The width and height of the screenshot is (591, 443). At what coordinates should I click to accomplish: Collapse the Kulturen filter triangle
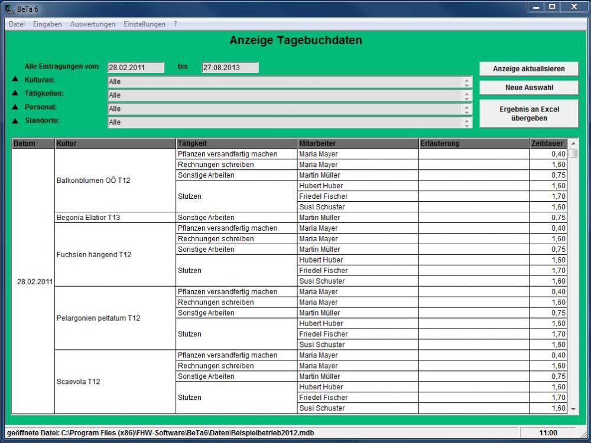point(15,80)
